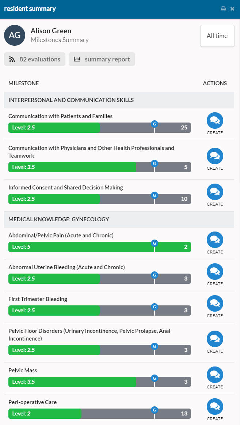240x425 pixels.
Task: Click the G goal marker on Communication with Patients bar
Action: point(154,123)
